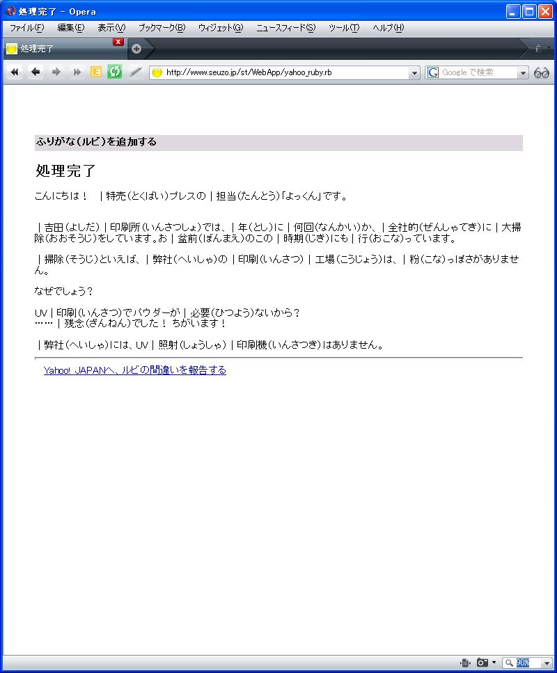
Task: Click the Yahoo! JAPANへ、ルビの間違いを報告する link
Action: (135, 370)
